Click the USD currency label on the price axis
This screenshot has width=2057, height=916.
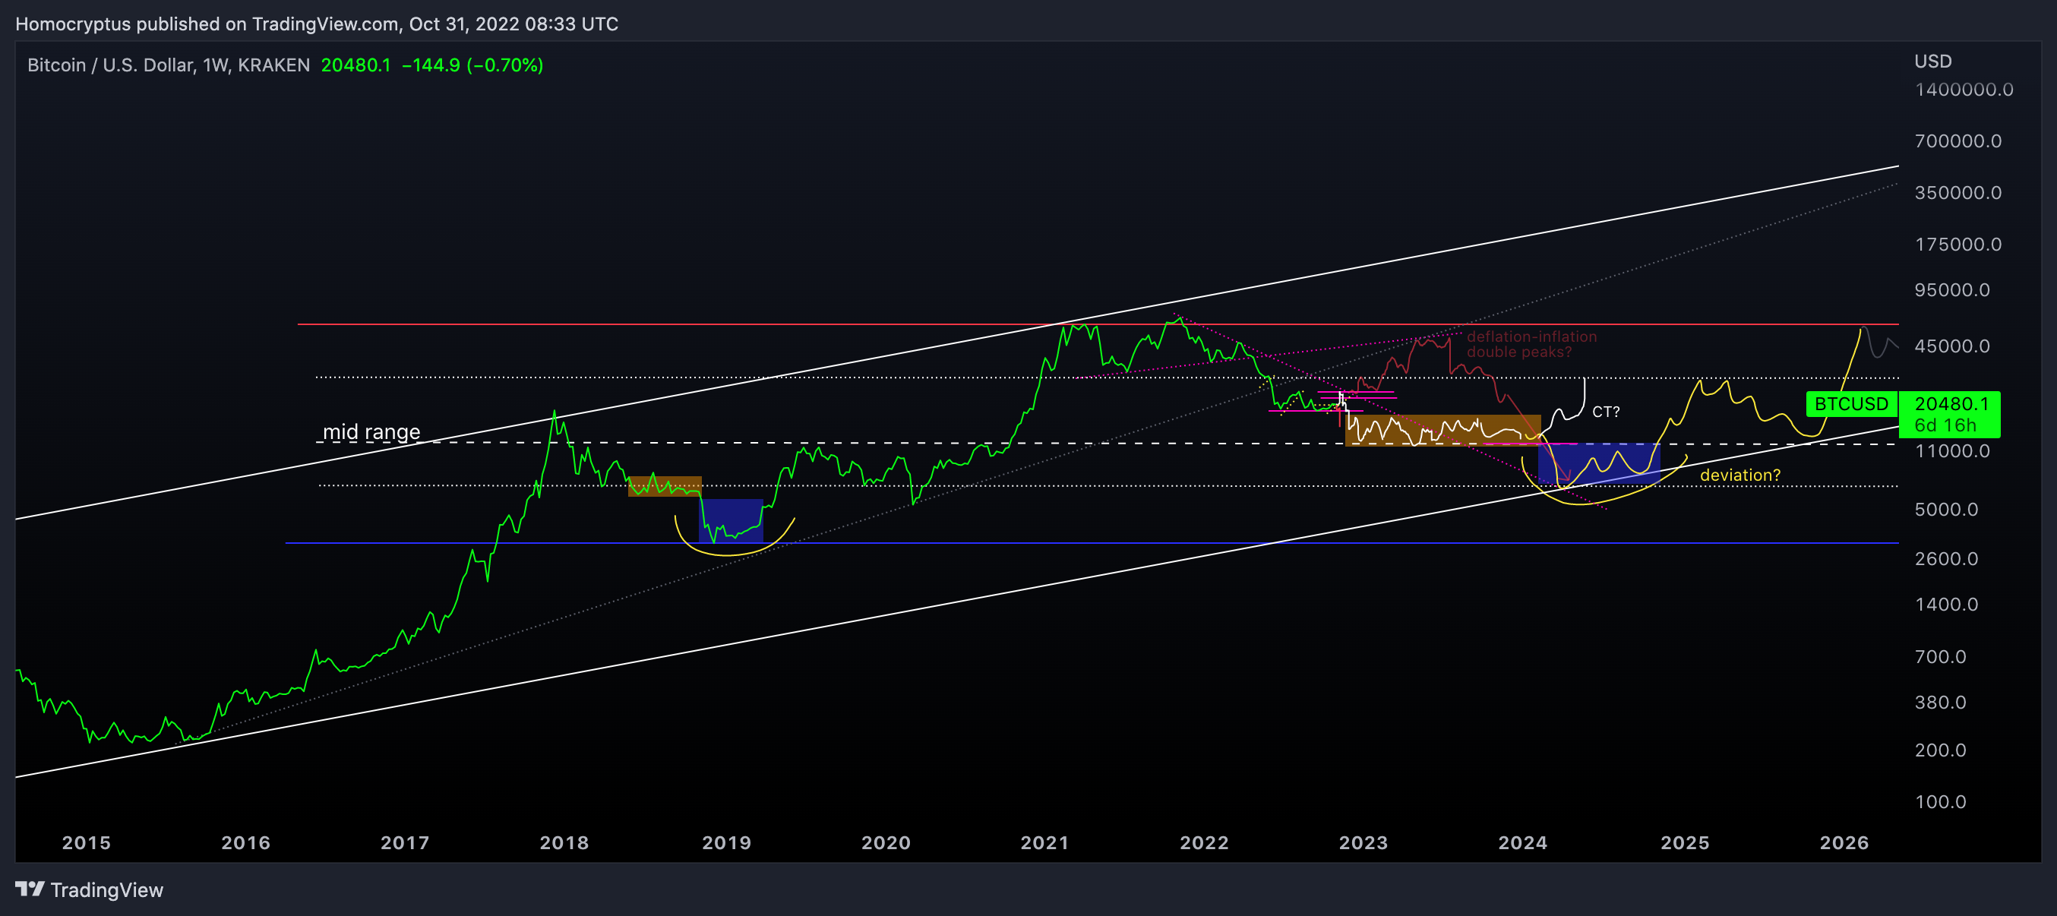(1932, 62)
